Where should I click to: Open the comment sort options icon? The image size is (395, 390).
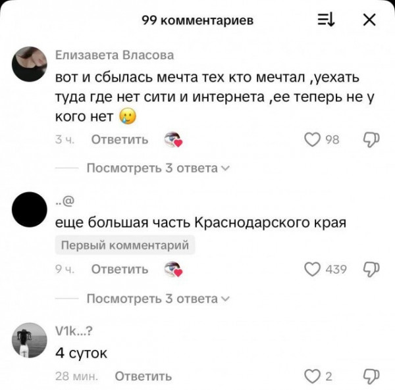coord(326,20)
